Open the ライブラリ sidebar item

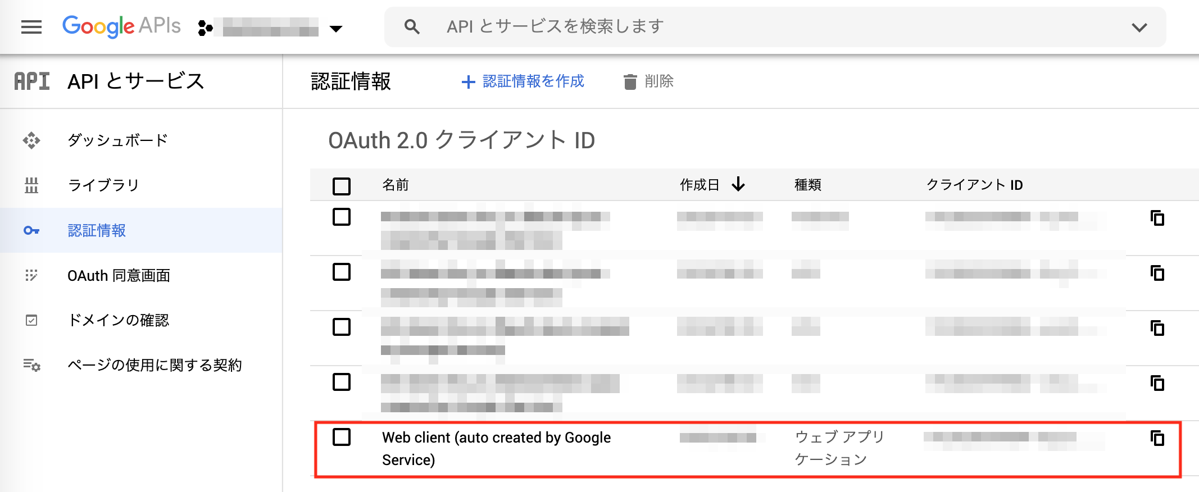[x=141, y=185]
